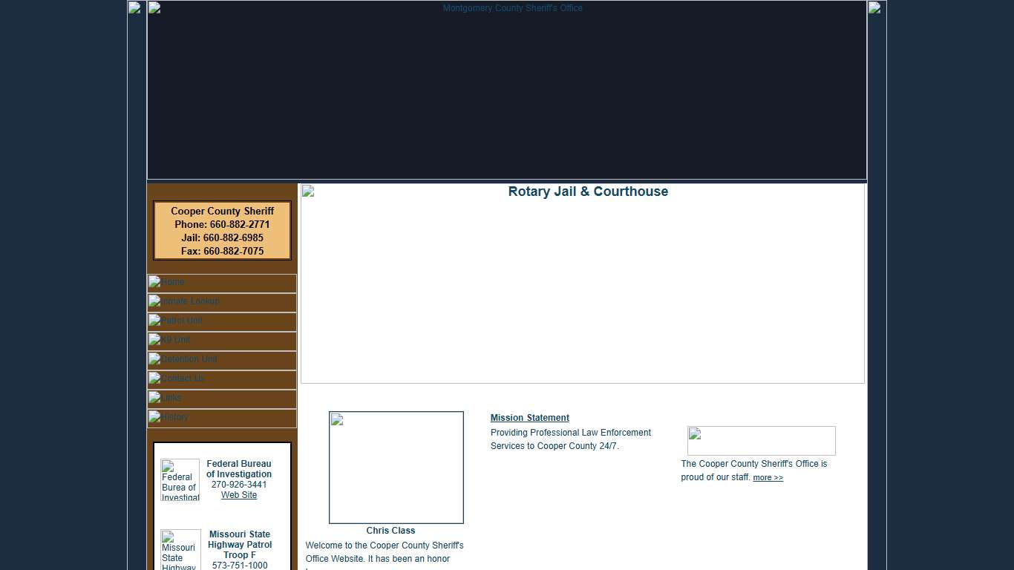
Task: Click the broken image icon at top-right corner
Action: 874,8
